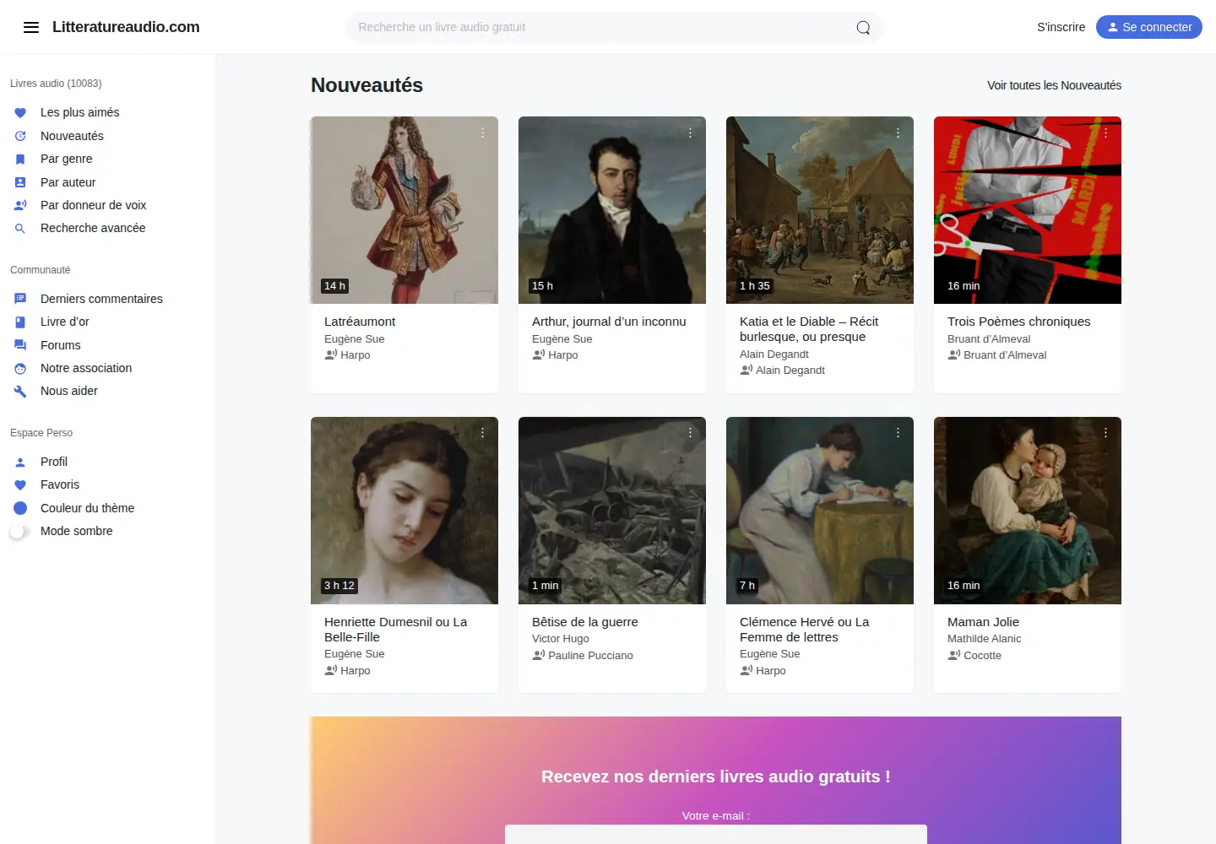Image resolution: width=1216 pixels, height=844 pixels.
Task: Click the wrench icon beside Nous aider
Action: 20,391
